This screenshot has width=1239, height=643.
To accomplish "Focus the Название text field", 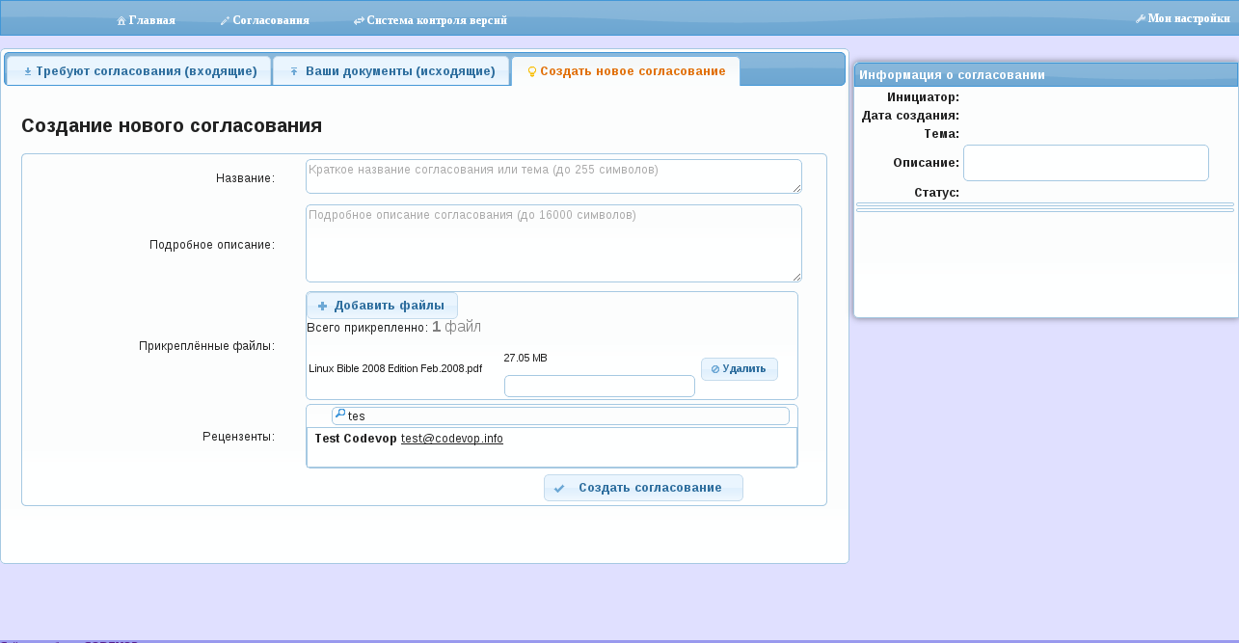I will point(553,176).
